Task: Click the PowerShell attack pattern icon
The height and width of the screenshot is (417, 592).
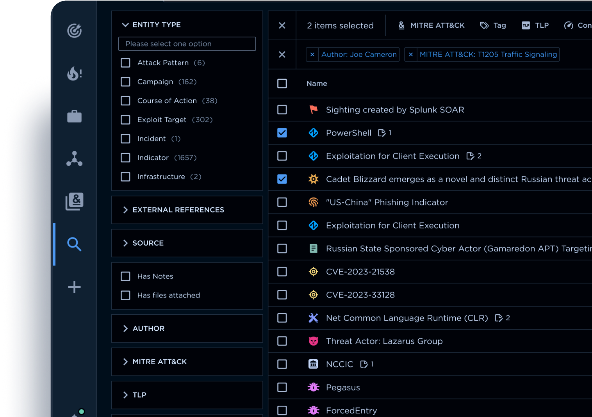Action: (314, 133)
